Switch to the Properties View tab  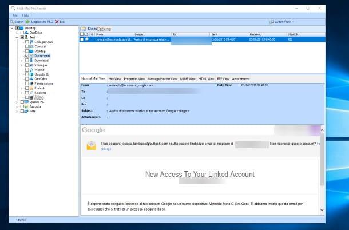click(134, 79)
